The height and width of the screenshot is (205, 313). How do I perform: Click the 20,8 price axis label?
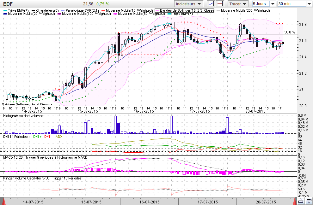tap(303, 106)
